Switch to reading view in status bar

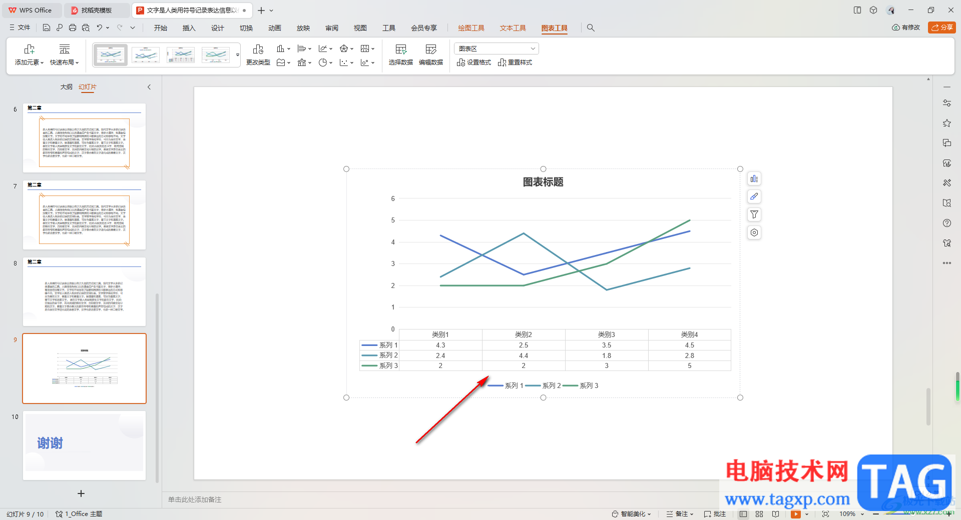(x=775, y=514)
